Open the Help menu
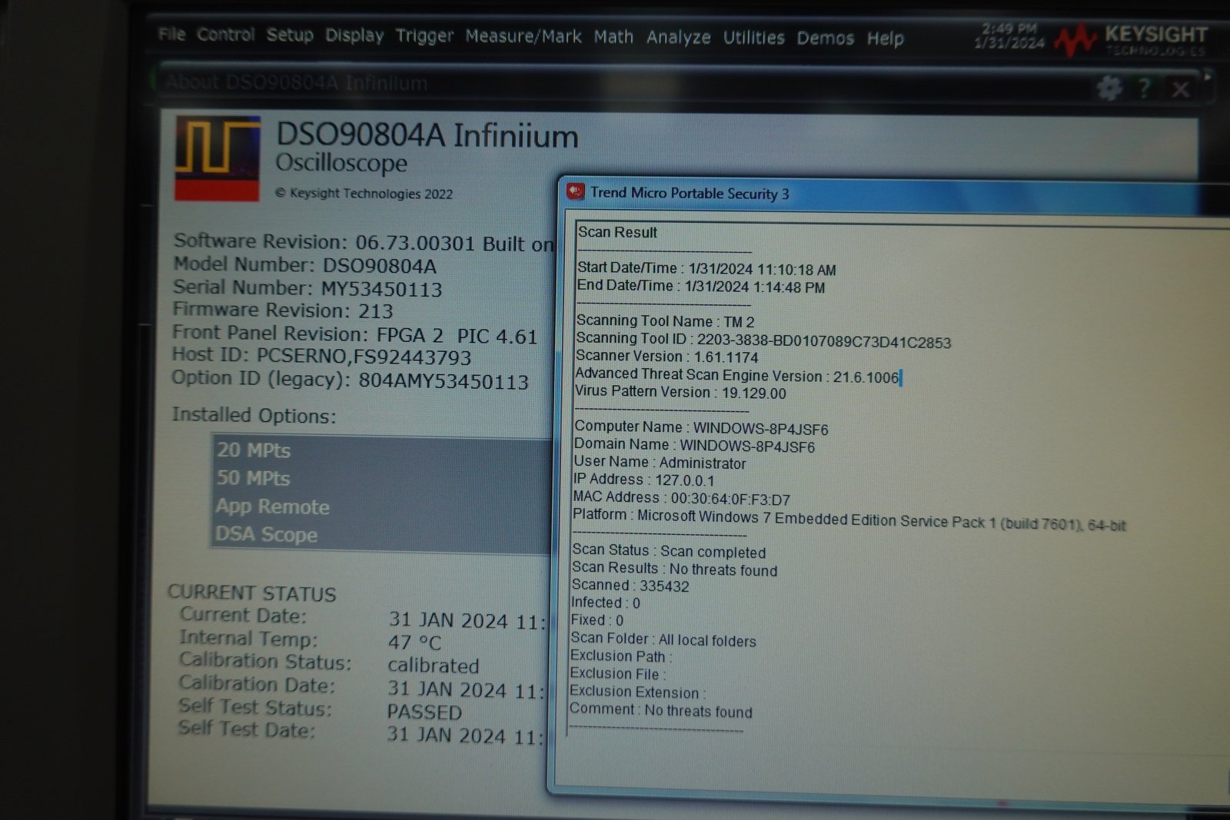This screenshot has height=820, width=1230. coord(885,38)
